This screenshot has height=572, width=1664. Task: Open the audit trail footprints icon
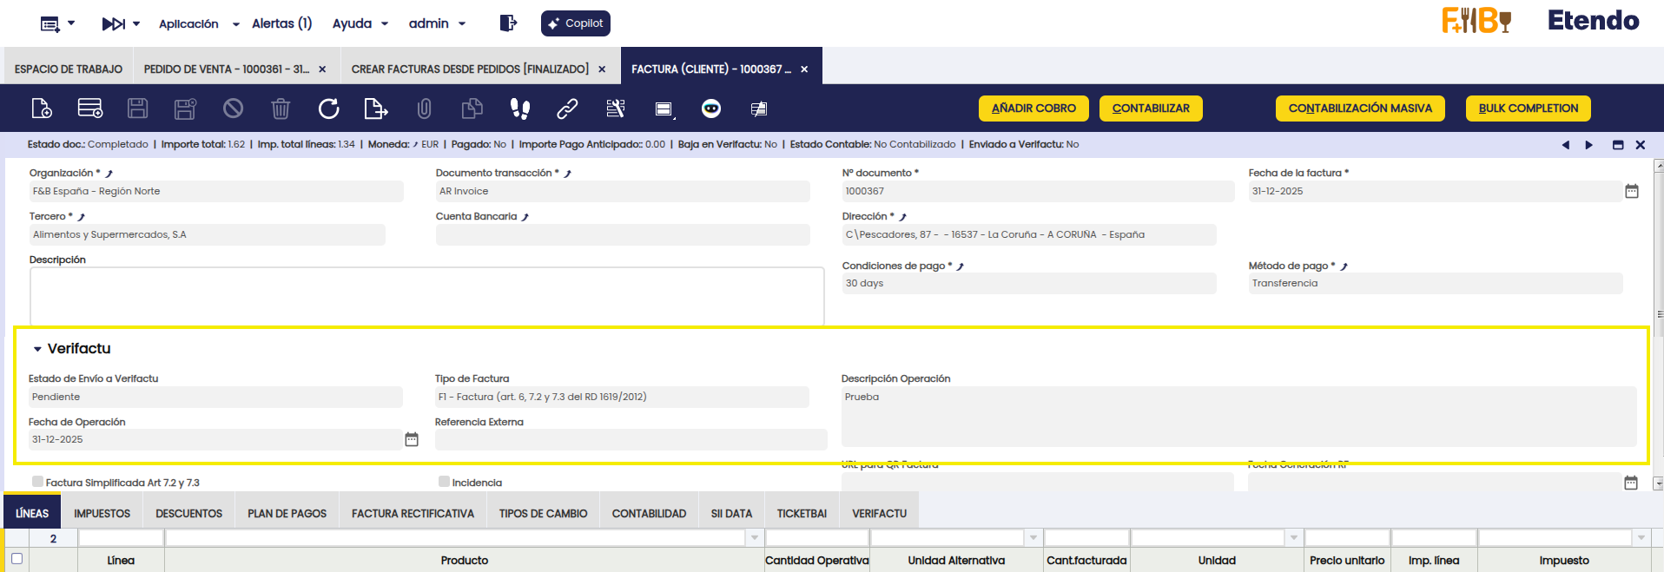tap(519, 108)
